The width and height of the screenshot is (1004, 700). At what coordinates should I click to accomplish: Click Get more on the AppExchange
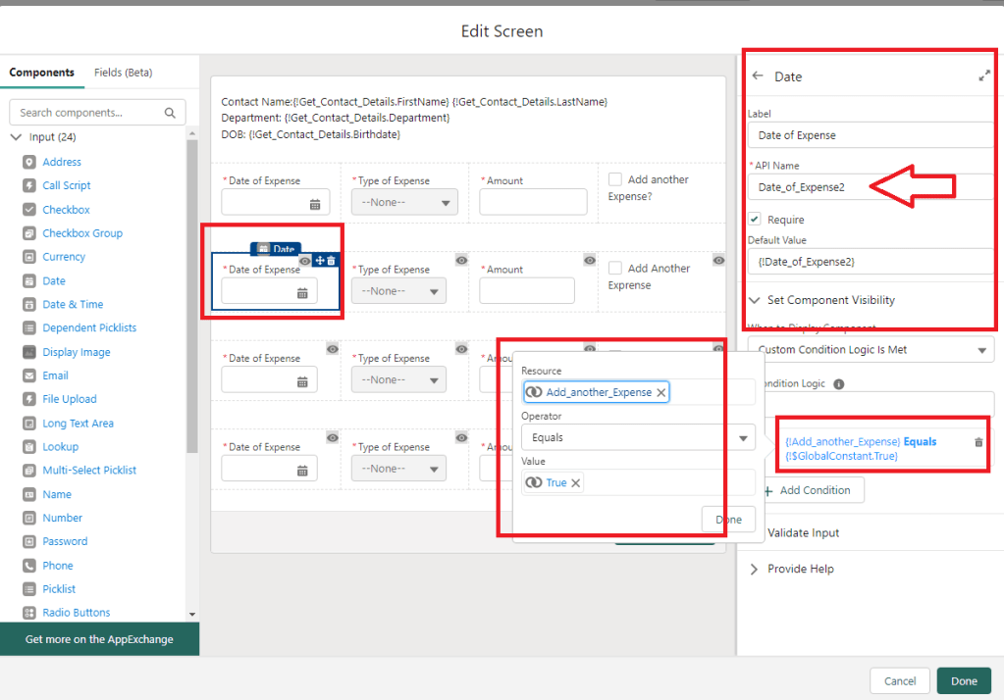(x=99, y=639)
